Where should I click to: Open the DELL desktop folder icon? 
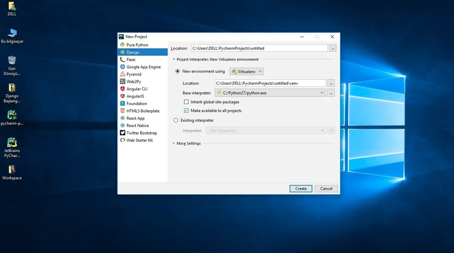[x=12, y=6]
